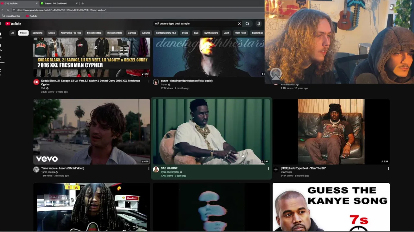Screen dimensions: 414x232
Task: Play the gas station dreadlocks video thumbnail
Action: pyautogui.click(x=92, y=207)
